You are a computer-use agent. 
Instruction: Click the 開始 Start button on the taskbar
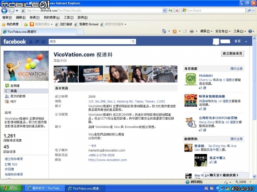11,188
